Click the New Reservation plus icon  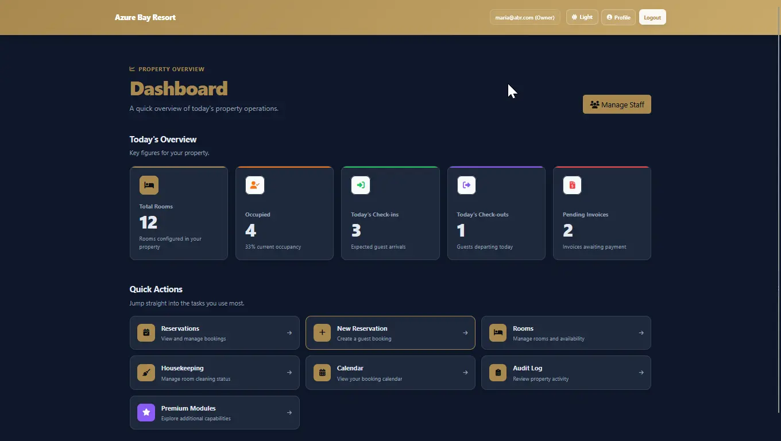[x=322, y=332]
